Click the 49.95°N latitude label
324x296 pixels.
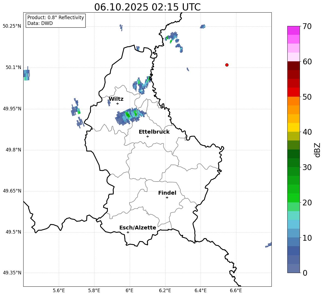point(12,109)
